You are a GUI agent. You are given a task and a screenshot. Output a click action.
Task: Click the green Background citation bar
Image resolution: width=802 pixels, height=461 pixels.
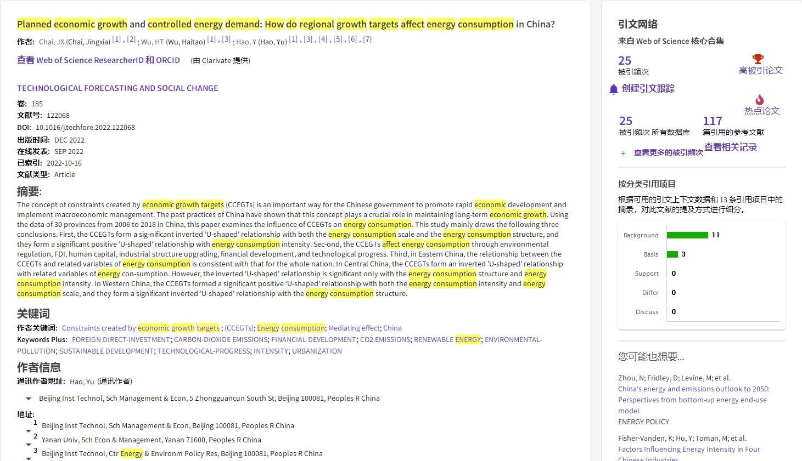pos(687,235)
